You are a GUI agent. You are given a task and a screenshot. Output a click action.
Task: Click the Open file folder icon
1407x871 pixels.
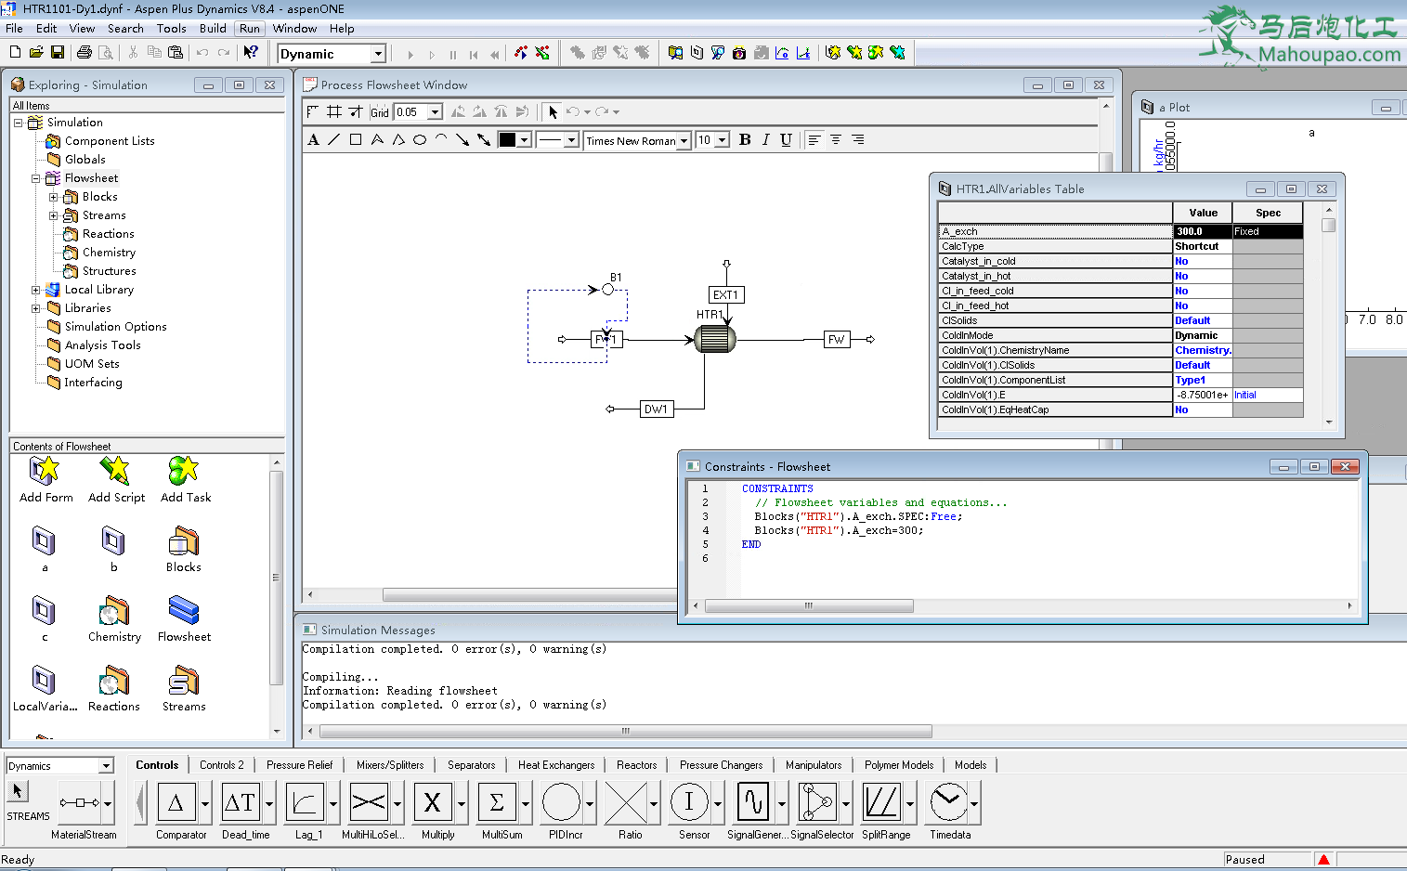pos(36,53)
